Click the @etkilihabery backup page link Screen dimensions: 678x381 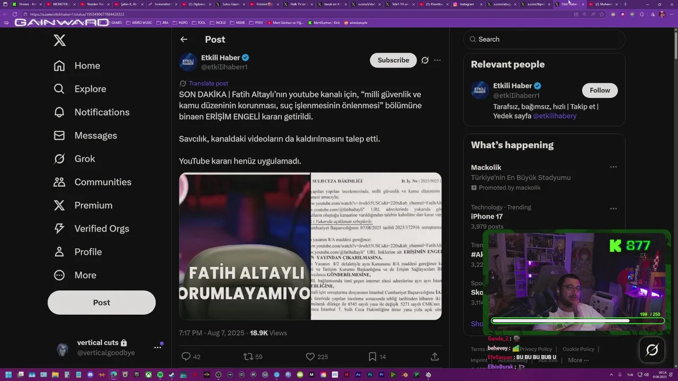tap(555, 116)
